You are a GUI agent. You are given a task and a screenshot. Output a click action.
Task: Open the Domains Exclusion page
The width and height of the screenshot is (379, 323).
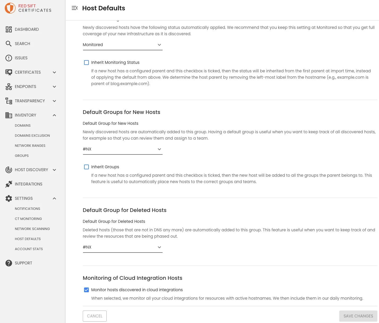[x=32, y=135]
